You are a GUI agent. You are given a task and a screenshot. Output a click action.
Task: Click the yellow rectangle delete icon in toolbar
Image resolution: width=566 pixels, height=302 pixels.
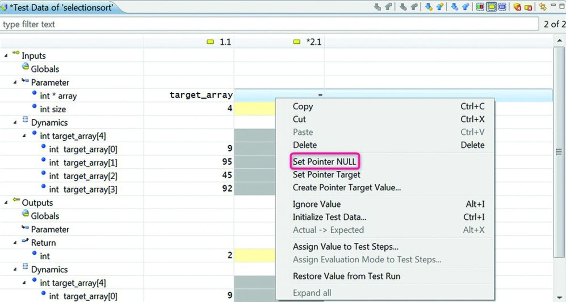click(528, 7)
